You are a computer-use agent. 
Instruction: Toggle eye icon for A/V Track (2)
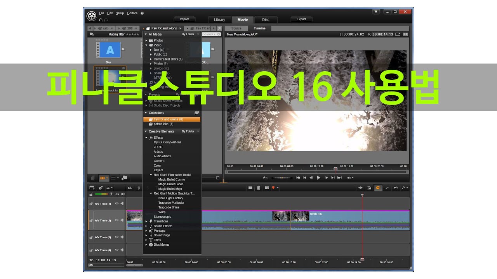tap(117, 220)
